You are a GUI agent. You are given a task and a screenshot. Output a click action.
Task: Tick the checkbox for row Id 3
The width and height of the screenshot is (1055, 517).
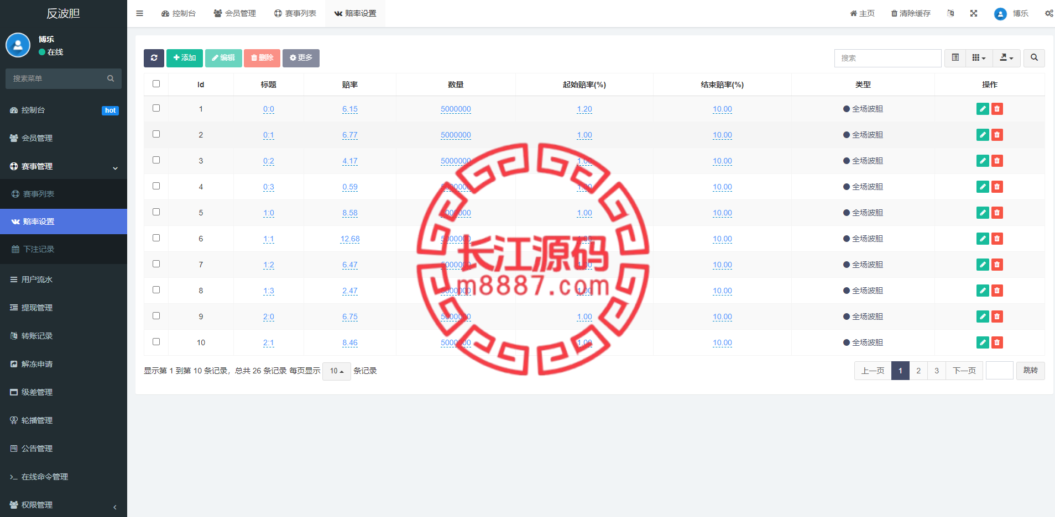[156, 160]
